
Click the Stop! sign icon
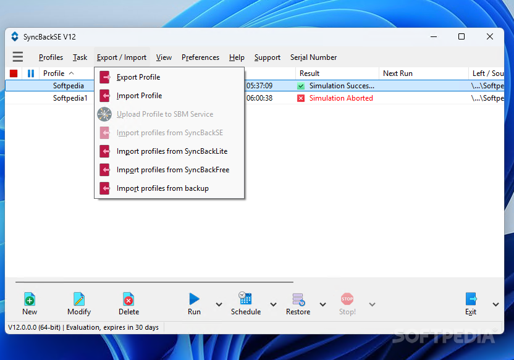tap(347, 299)
